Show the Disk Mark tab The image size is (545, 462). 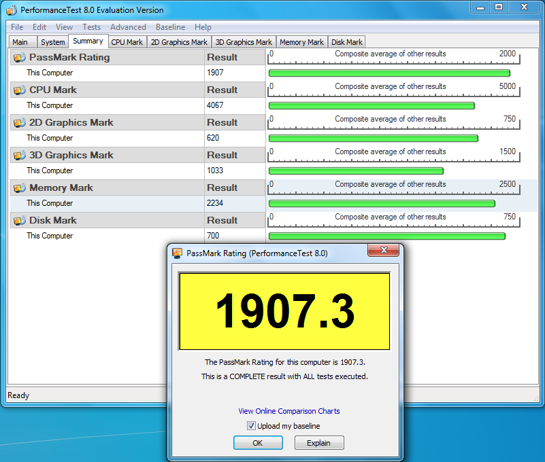(x=347, y=42)
